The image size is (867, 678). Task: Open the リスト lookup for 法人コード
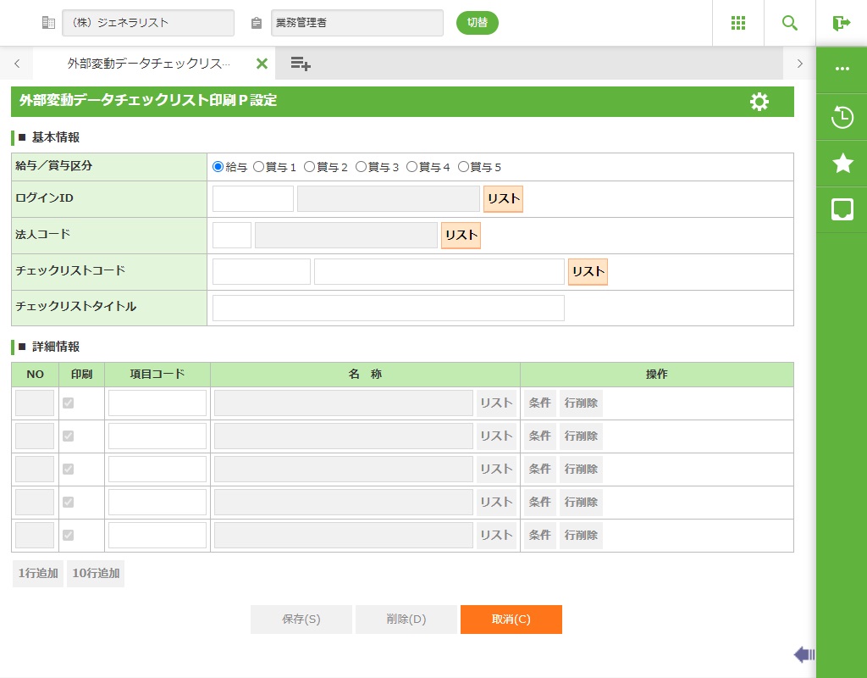click(x=461, y=235)
